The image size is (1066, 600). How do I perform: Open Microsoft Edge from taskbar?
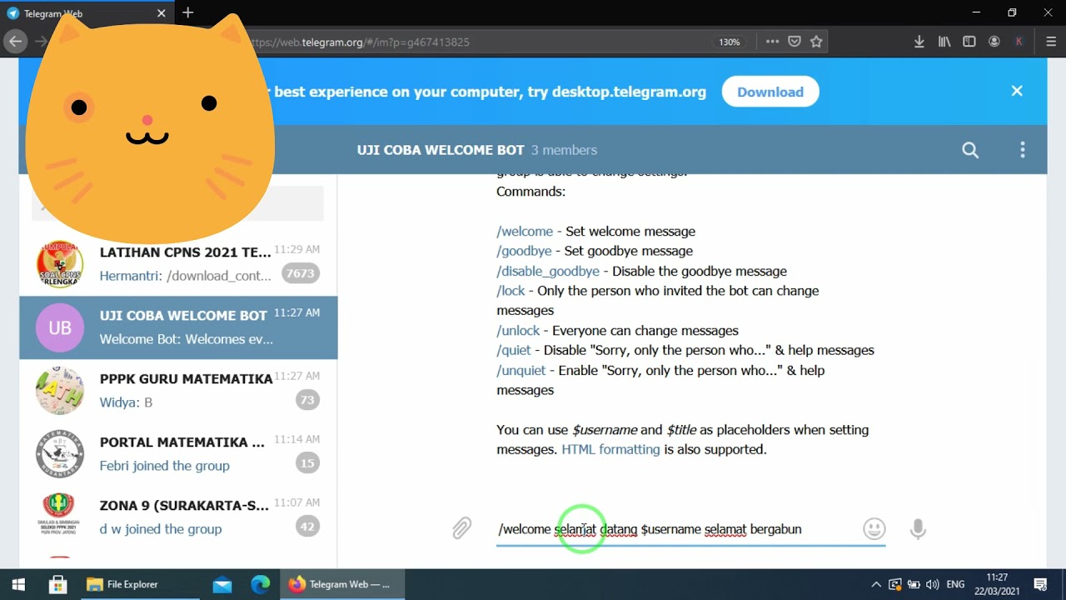[x=261, y=584]
